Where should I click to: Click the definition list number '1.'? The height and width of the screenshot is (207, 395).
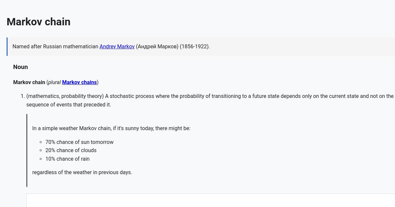coord(23,96)
